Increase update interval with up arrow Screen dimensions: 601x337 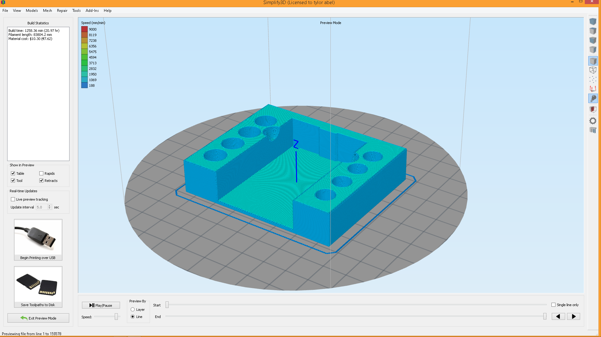(x=49, y=206)
